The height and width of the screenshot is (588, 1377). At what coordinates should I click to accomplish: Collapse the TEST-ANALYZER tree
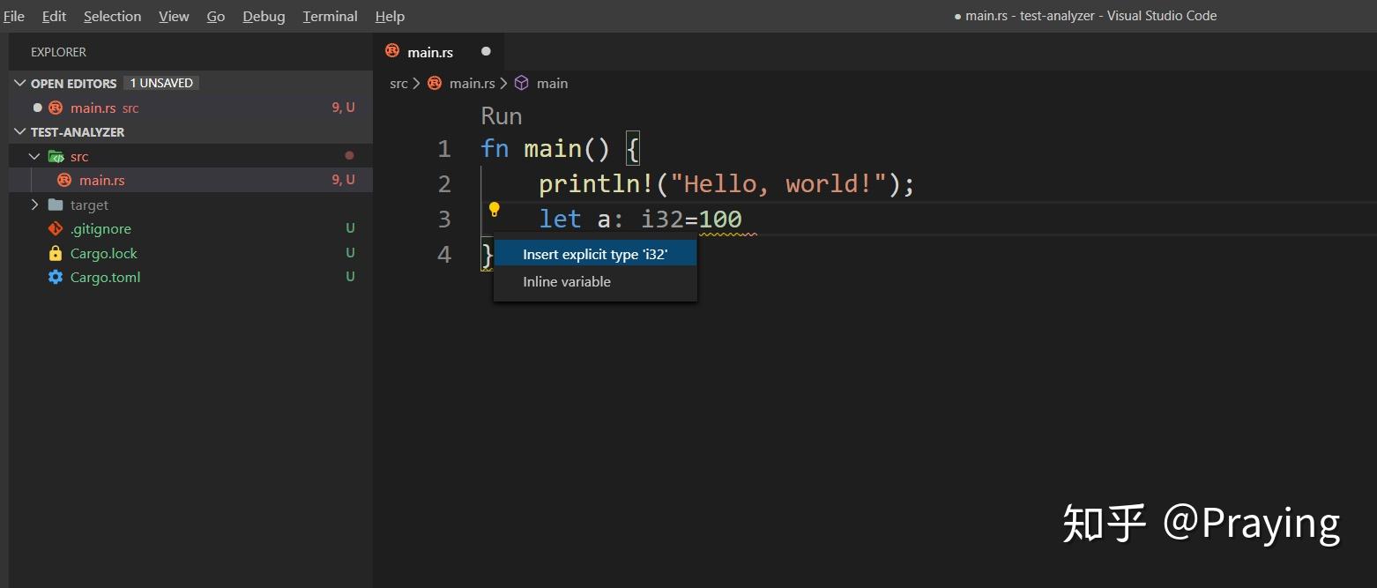[19, 131]
